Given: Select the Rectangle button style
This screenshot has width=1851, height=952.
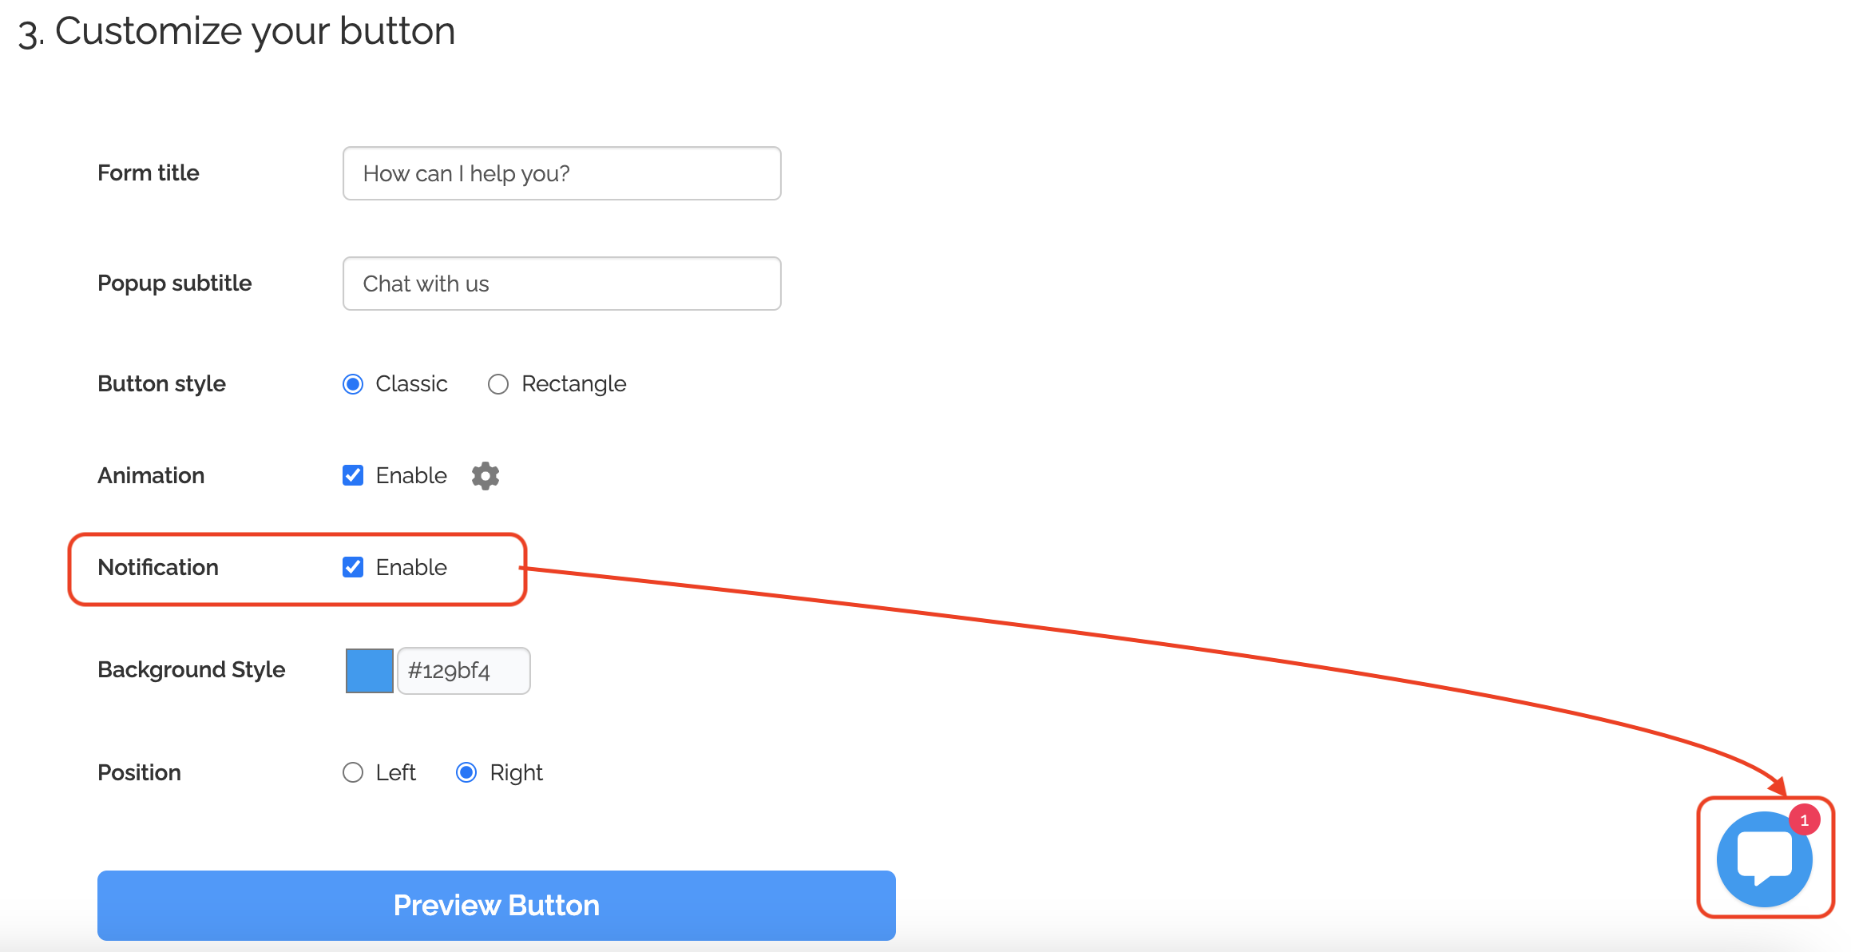Looking at the screenshot, I should (498, 384).
